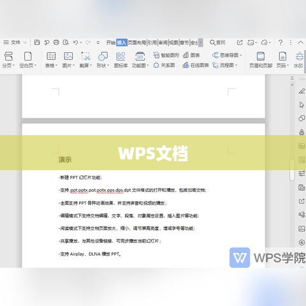Open the 审阅 tab
306x306 pixels.
click(x=163, y=43)
